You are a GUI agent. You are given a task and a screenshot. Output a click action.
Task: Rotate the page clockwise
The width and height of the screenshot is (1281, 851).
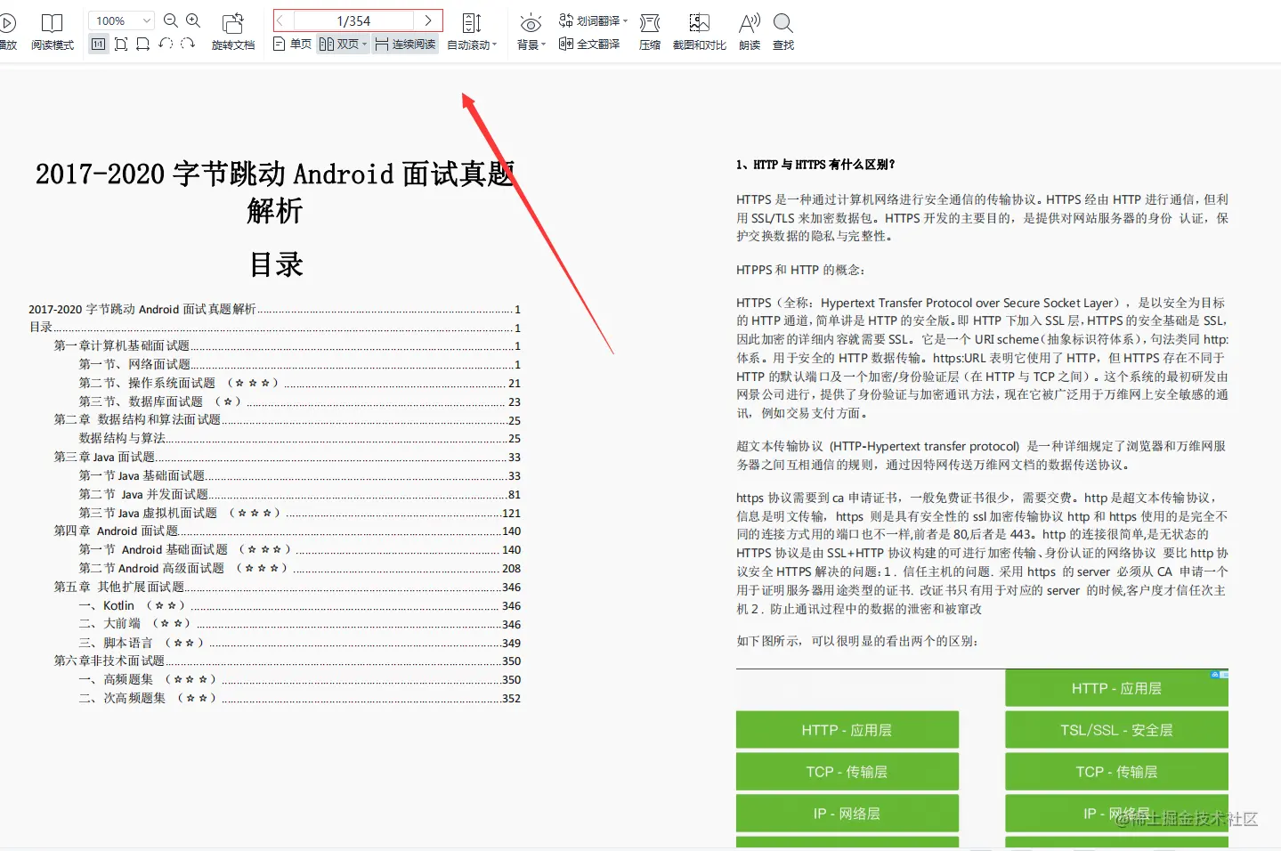point(187,44)
